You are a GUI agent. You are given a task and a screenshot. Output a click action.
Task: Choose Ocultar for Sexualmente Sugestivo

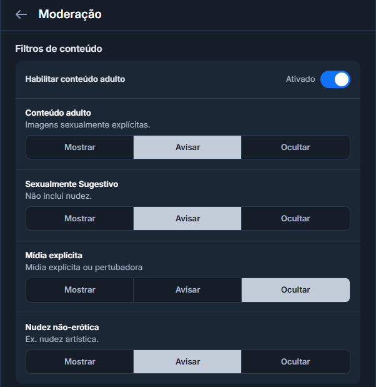pos(295,219)
